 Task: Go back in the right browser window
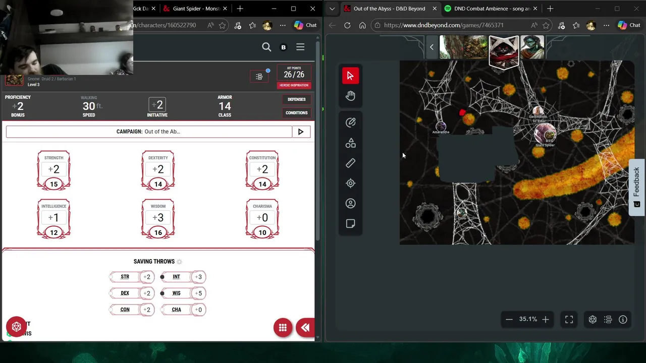point(332,25)
